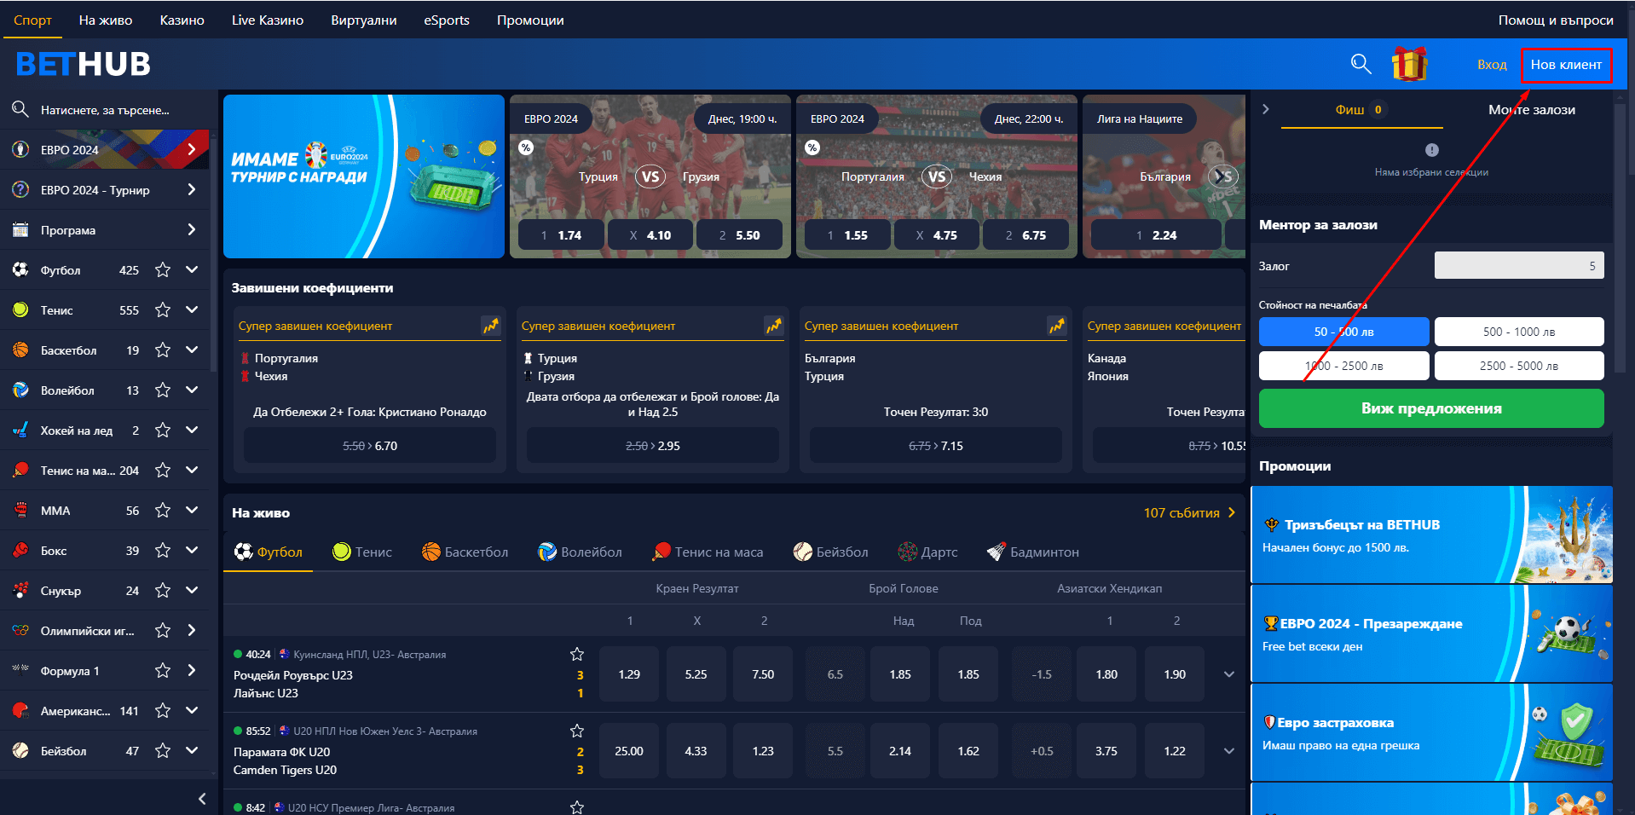
Task: Click boosted odds icon on Турция Грузия card
Action: 774,326
